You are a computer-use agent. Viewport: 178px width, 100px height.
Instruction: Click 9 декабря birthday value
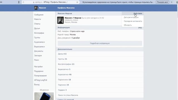pos(76,38)
